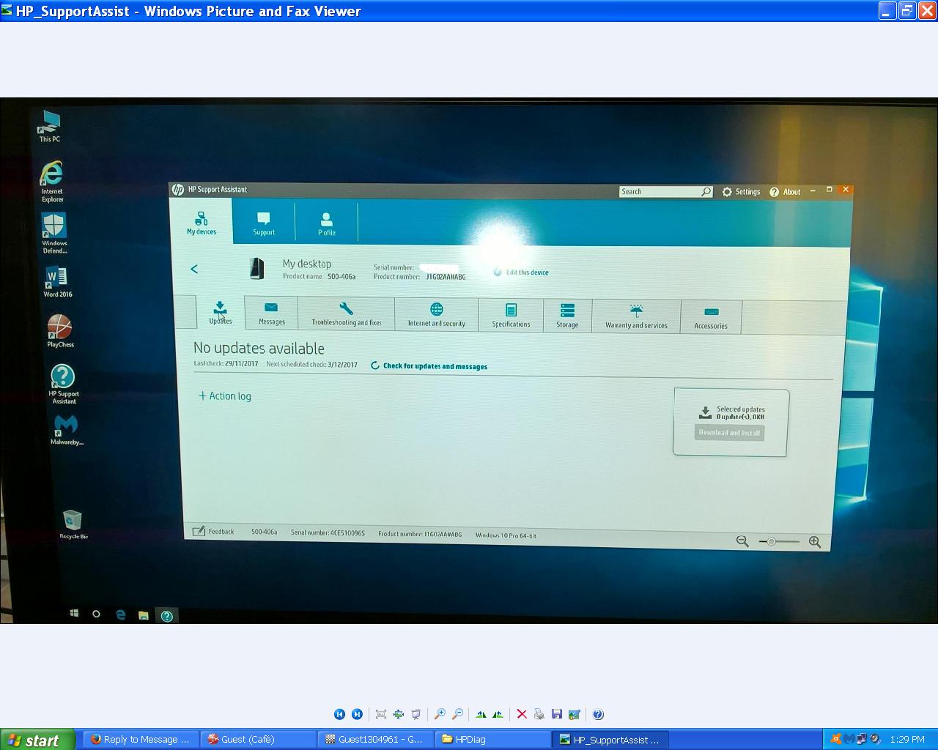Switch to Reply to Message taskbar button

click(140, 740)
